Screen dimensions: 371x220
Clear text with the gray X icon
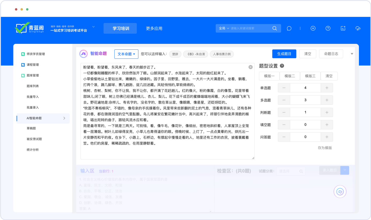coord(251,67)
